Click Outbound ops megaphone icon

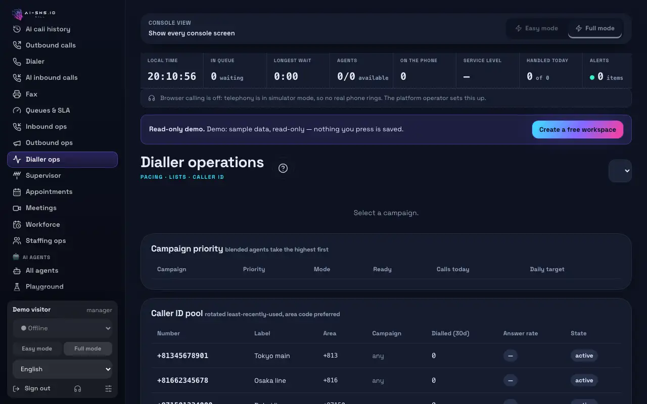(17, 143)
